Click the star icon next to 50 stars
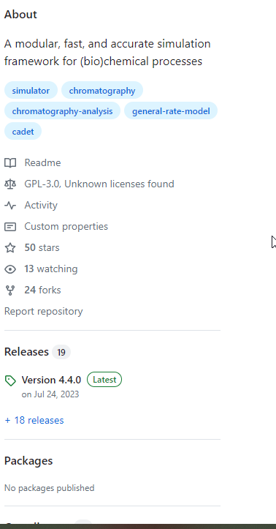The height and width of the screenshot is (529, 276). pos(10,248)
